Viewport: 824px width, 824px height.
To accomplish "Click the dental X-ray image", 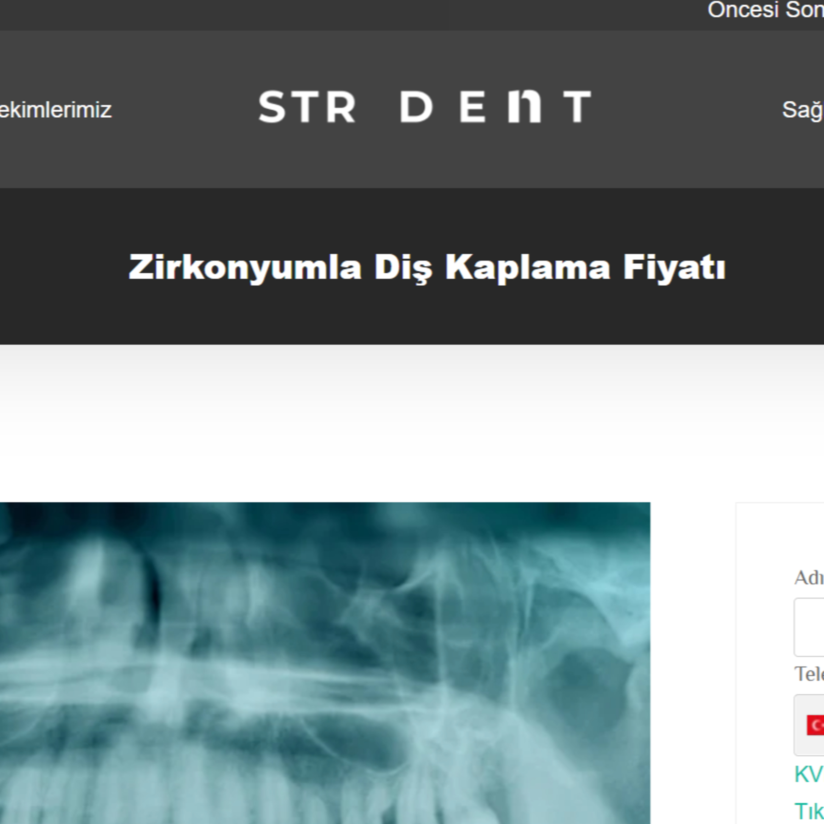I will pyautogui.click(x=325, y=663).
